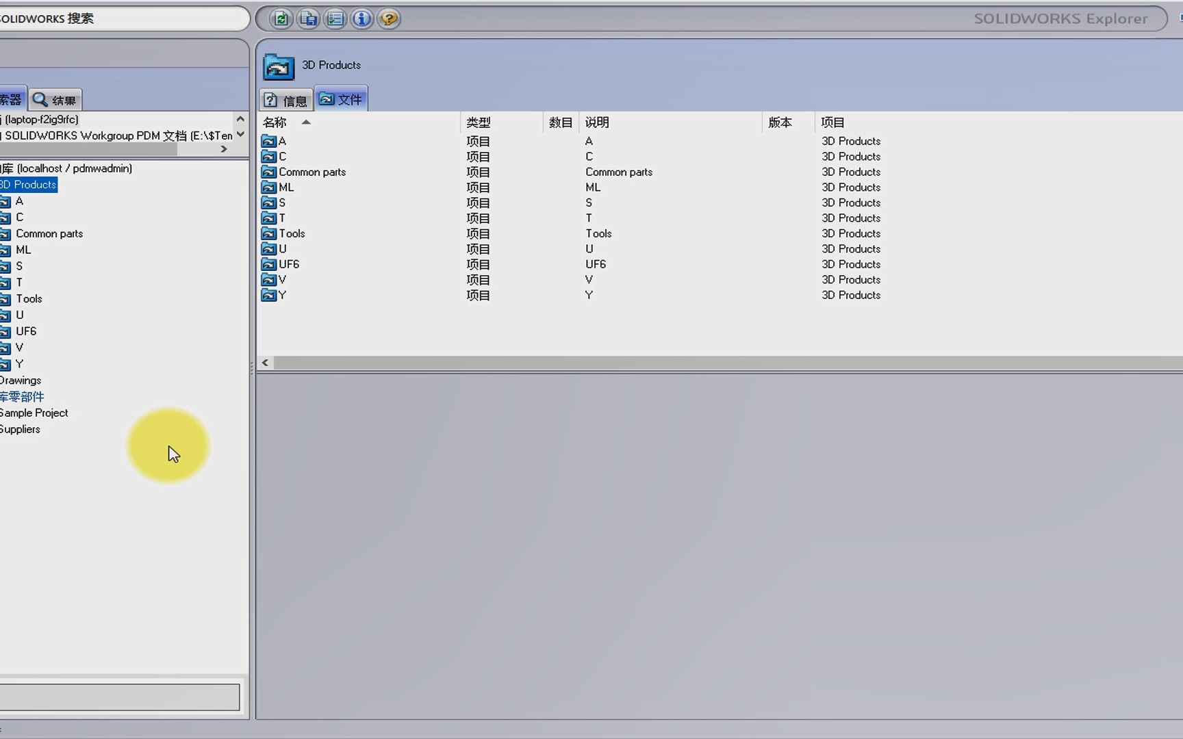Select tree item C under 3D Products
1183x739 pixels.
coord(19,218)
